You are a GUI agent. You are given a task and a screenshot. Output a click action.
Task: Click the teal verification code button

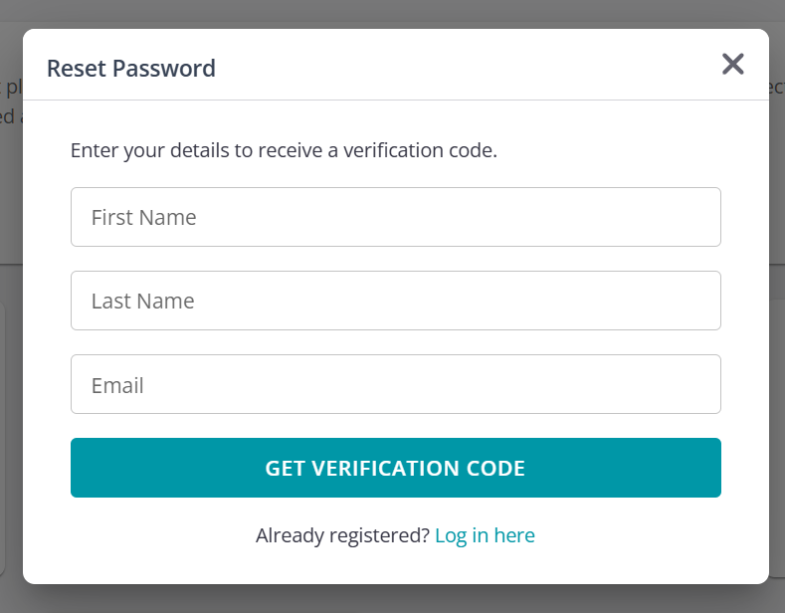click(x=395, y=468)
